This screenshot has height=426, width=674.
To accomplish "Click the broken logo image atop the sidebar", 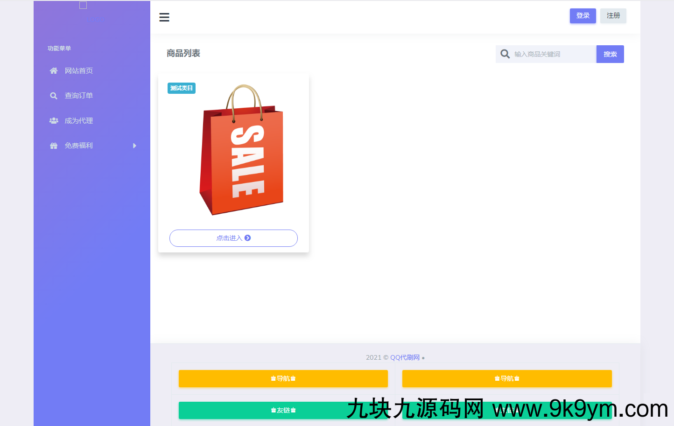I will [83, 6].
